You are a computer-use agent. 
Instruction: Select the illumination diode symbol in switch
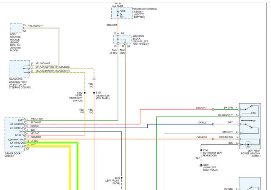(248, 144)
